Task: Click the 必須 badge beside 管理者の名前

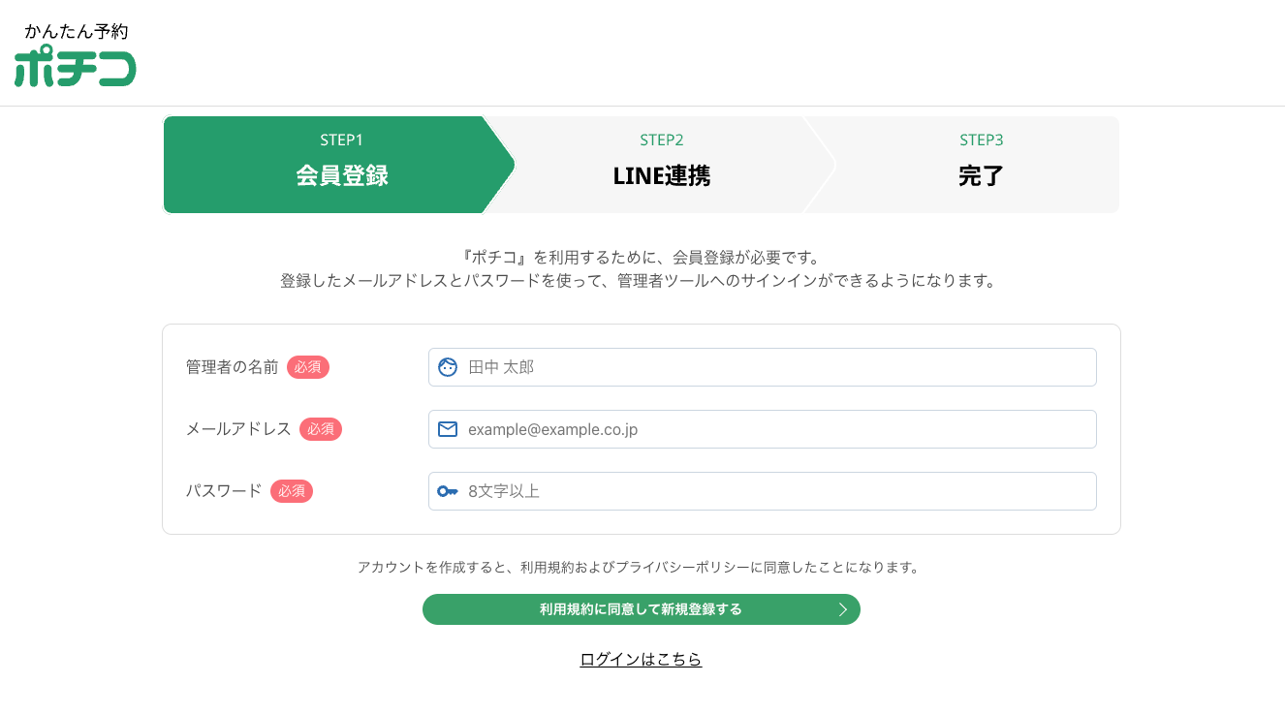Action: tap(308, 367)
